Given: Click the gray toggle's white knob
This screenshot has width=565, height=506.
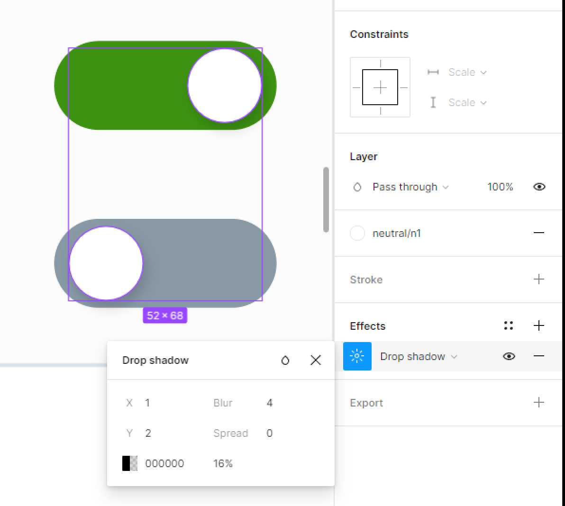Looking at the screenshot, I should (106, 263).
